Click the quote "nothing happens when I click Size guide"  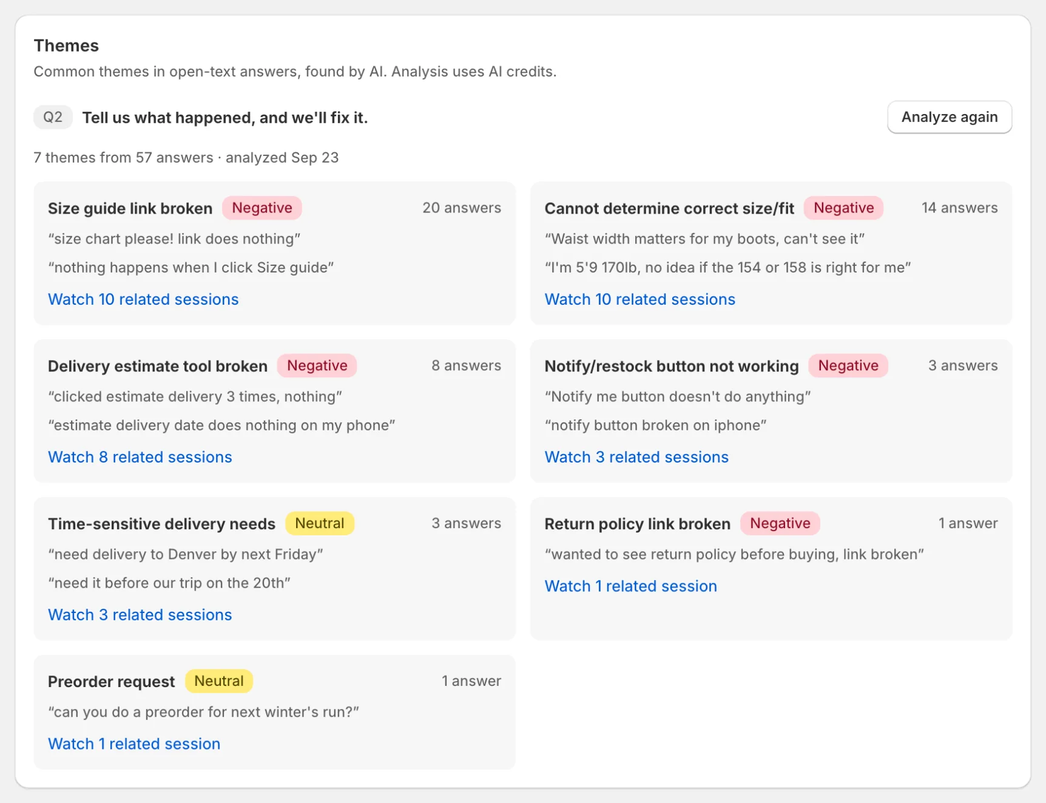191,267
